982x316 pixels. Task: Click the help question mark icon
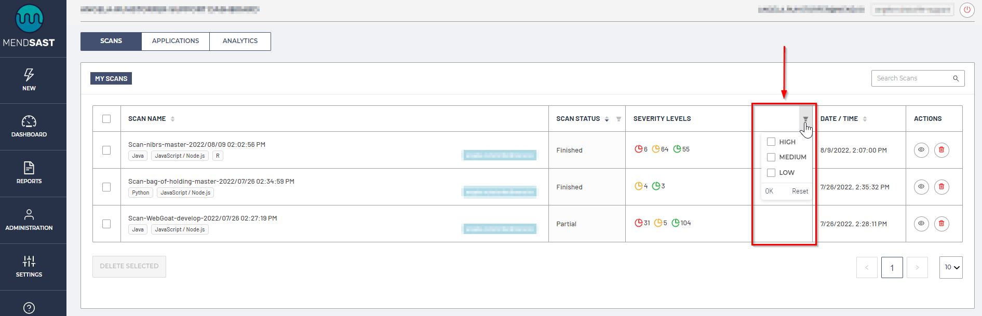tap(29, 308)
